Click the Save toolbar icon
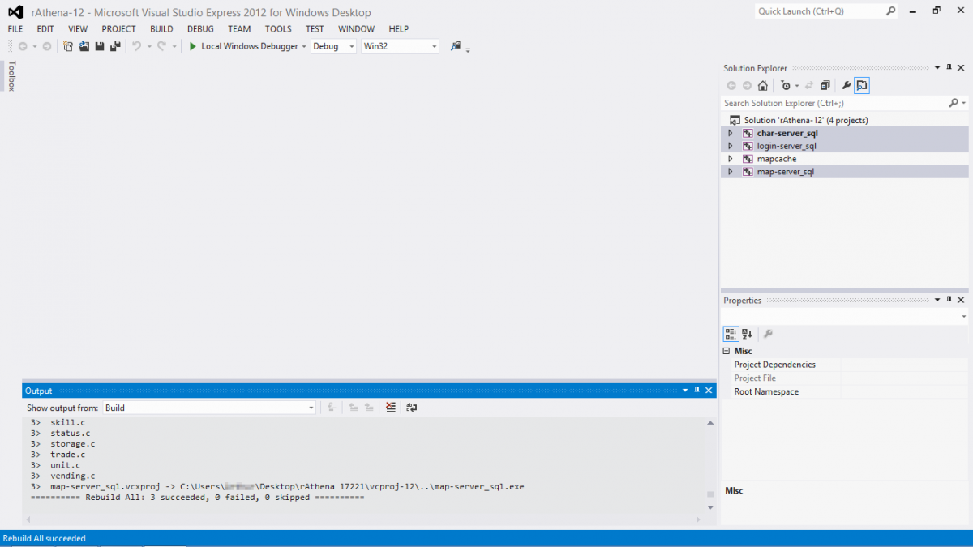 click(x=99, y=46)
